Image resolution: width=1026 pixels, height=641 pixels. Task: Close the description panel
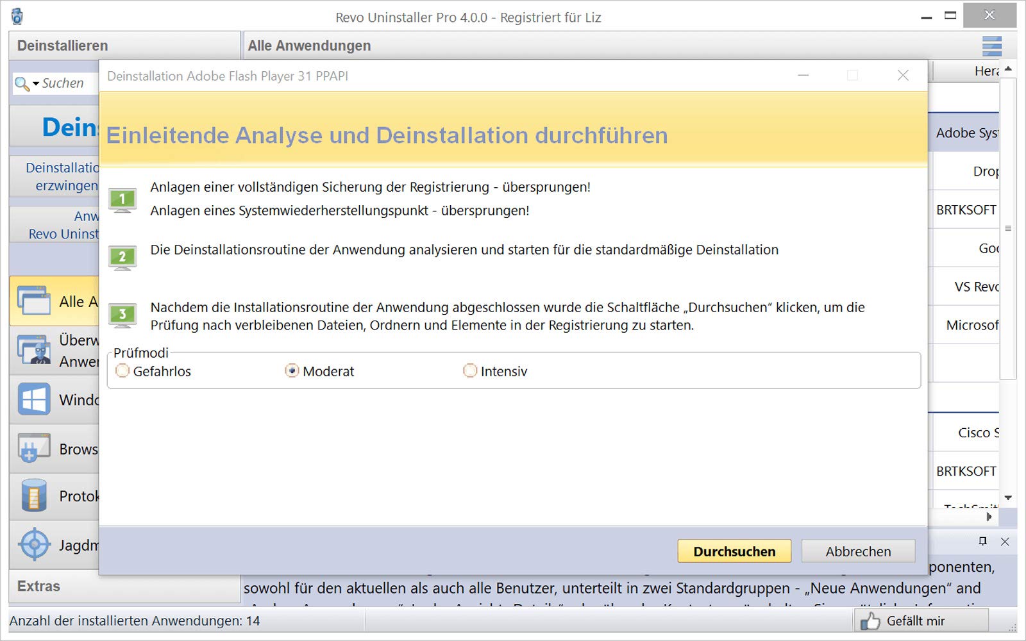pos(1005,542)
